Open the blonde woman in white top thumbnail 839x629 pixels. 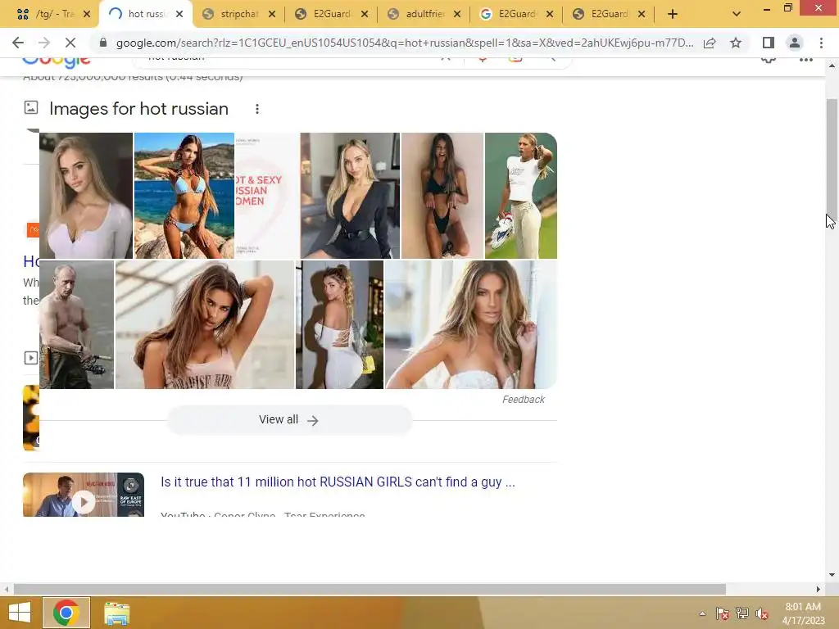pos(85,196)
